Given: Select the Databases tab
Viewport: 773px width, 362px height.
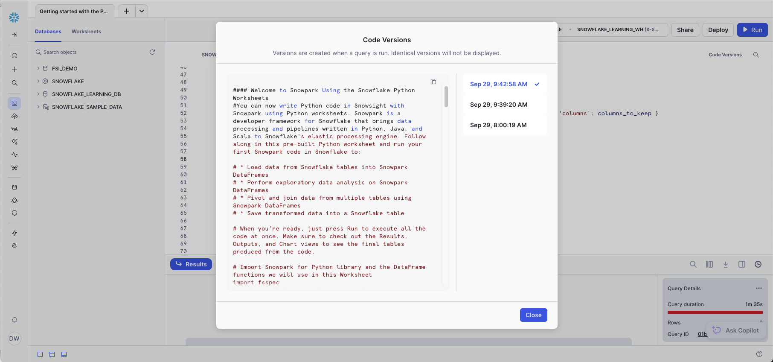Looking at the screenshot, I should coord(48,32).
